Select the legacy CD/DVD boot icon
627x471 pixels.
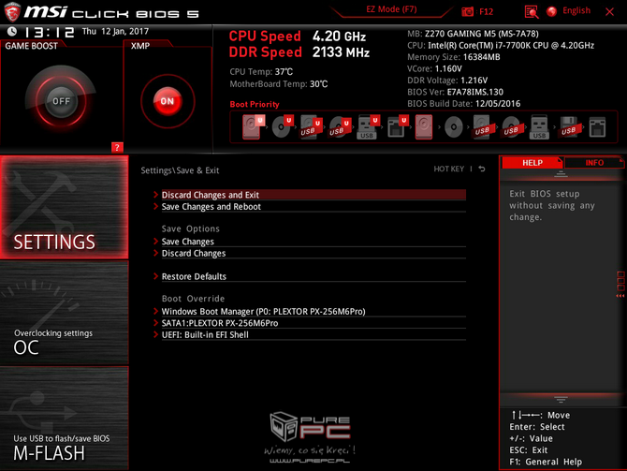[x=454, y=127]
